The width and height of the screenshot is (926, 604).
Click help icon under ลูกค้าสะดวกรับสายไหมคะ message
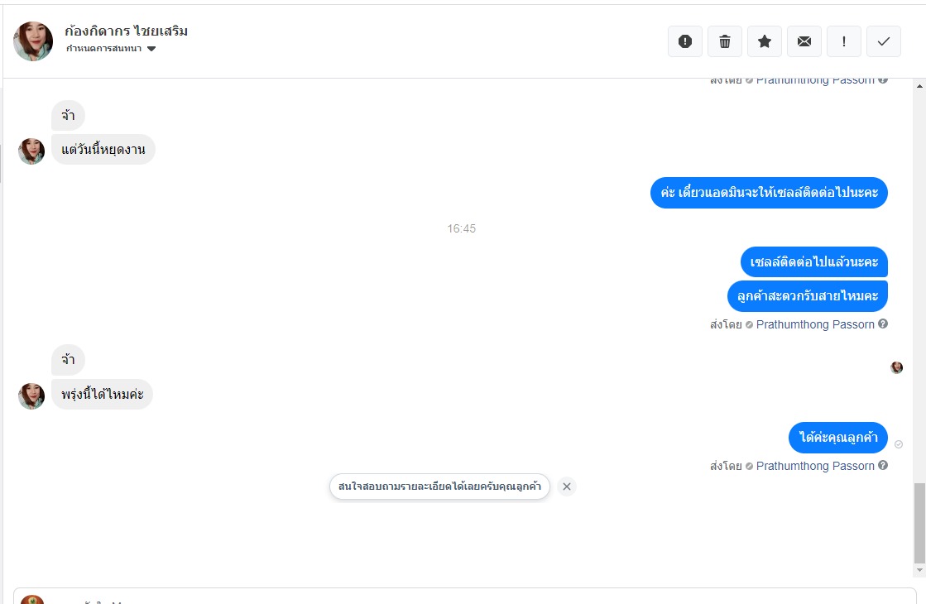[883, 324]
